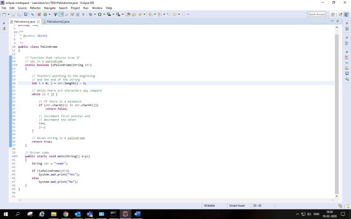Toggle Skip All Breakpoints
351x219 pixels.
point(32,14)
